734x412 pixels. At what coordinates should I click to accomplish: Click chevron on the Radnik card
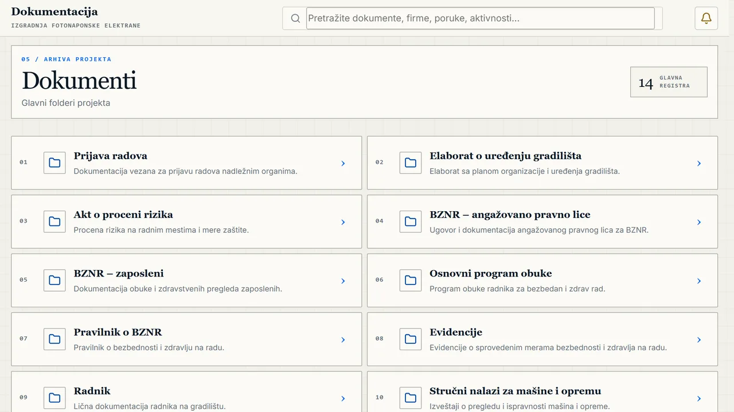343,398
